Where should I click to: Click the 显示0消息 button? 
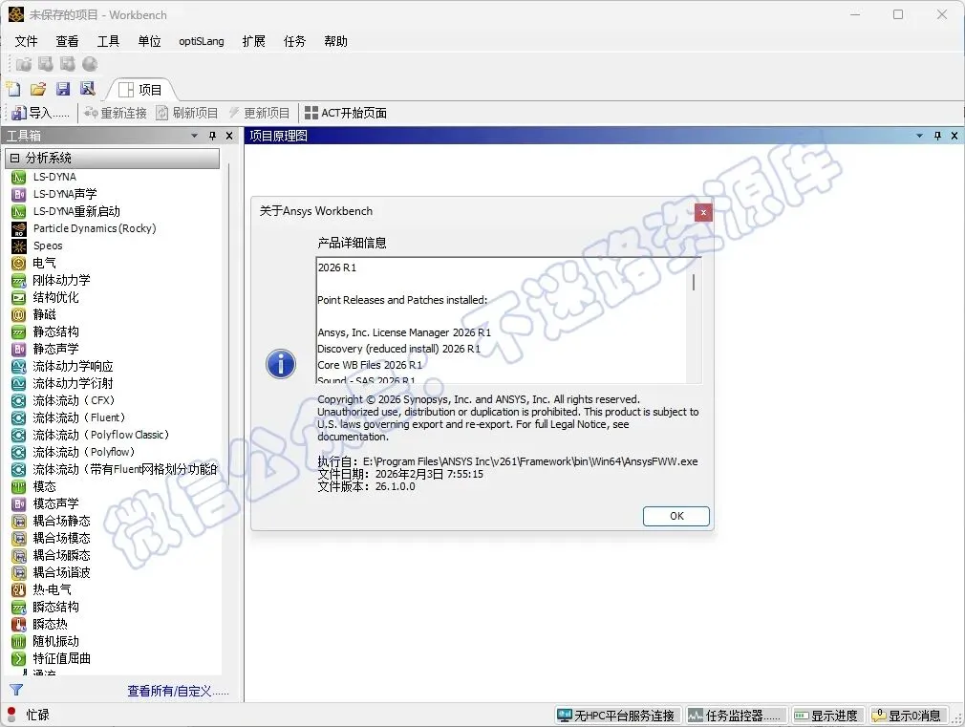pos(908,716)
